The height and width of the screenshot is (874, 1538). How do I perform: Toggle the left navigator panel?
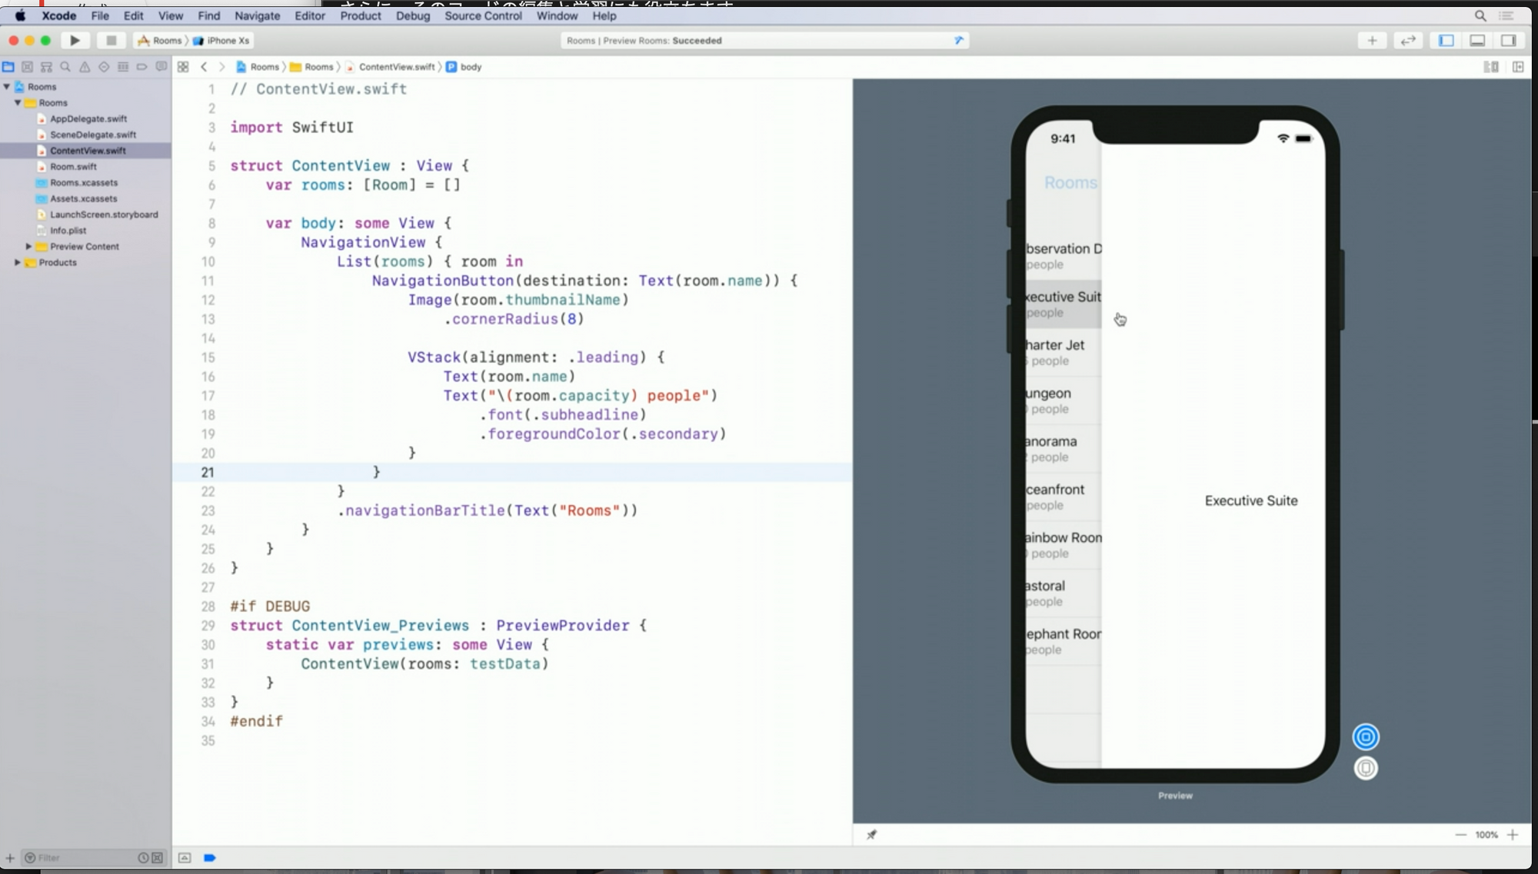pos(1446,41)
